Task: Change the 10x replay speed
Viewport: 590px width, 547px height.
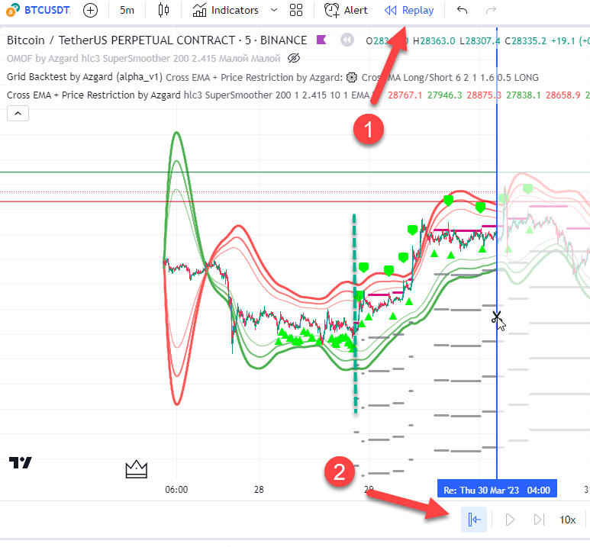Action: (x=567, y=520)
